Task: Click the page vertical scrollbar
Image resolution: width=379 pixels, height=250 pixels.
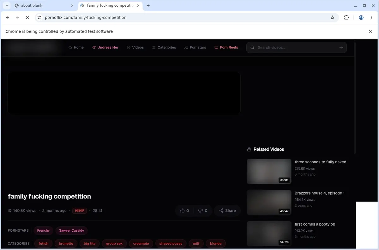Action: click(355, 97)
